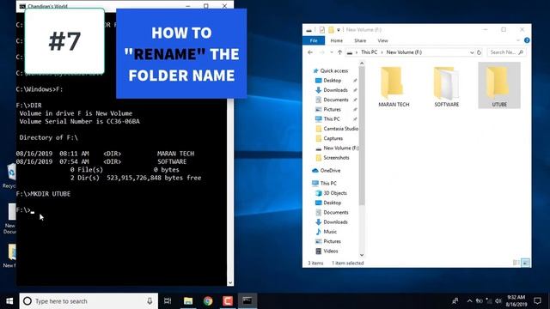Open network status tray icon

pyautogui.click(x=489, y=301)
